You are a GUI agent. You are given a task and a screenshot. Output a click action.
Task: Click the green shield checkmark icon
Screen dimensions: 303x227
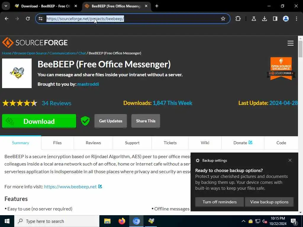pos(85,121)
